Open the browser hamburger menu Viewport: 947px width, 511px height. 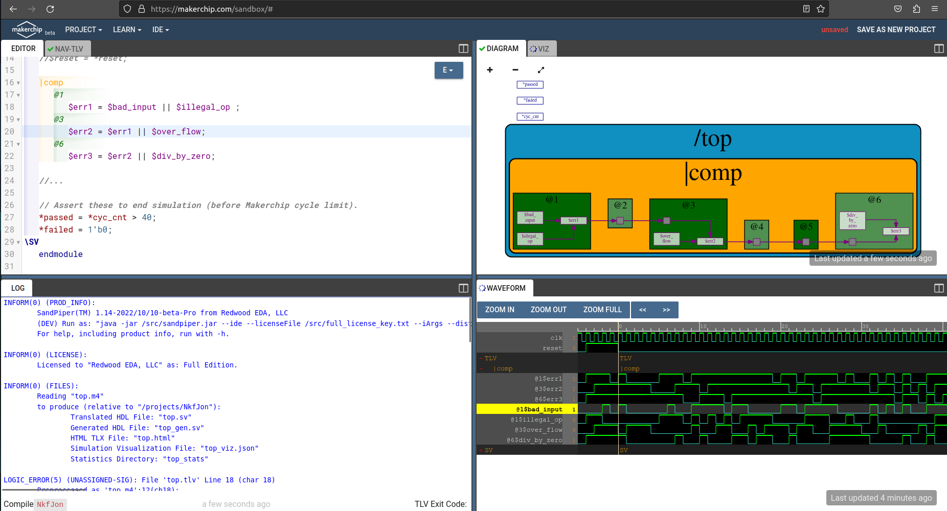pyautogui.click(x=935, y=9)
